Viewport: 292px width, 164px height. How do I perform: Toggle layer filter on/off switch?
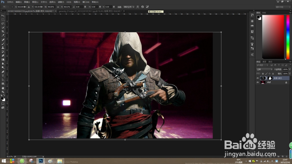[290, 65]
